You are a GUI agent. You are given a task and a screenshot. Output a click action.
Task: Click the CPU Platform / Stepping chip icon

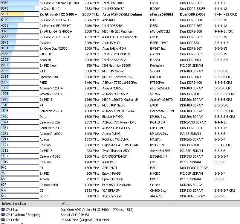[3, 214]
